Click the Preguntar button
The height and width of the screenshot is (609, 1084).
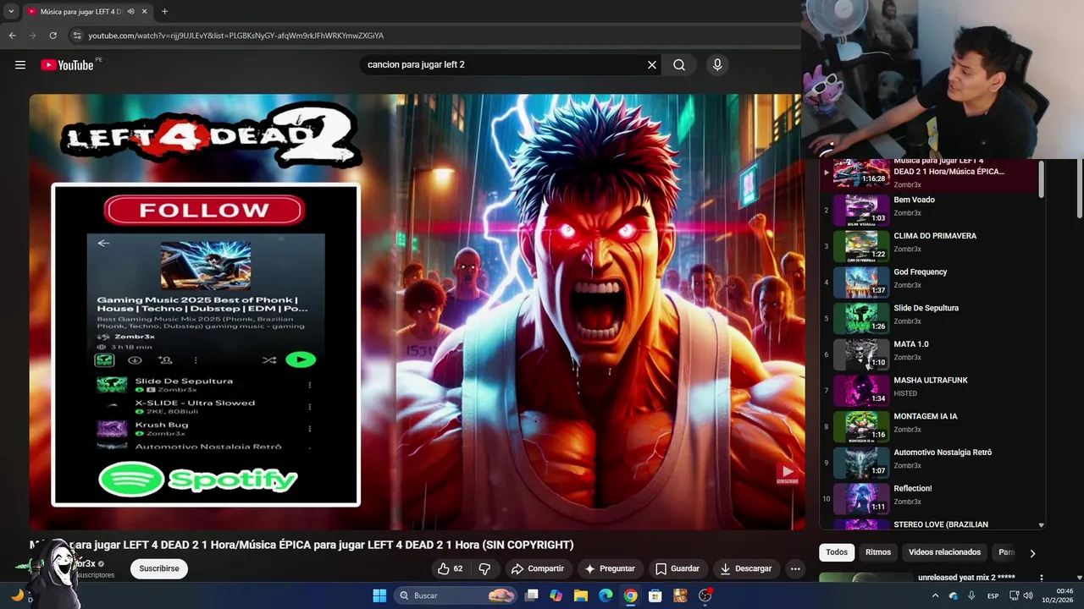click(610, 568)
